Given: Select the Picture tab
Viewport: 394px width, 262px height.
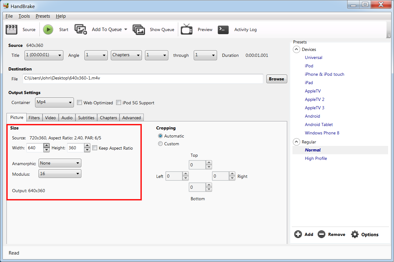Looking at the screenshot, I should click(x=17, y=117).
